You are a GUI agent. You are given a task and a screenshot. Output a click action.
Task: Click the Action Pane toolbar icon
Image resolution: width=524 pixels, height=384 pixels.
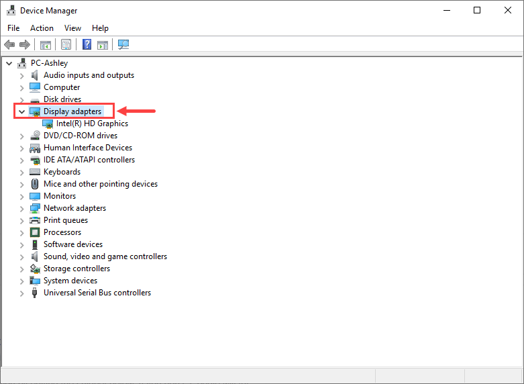(x=103, y=44)
